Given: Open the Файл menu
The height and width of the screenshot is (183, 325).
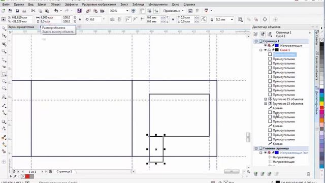Looking at the screenshot, I should click(6, 5).
